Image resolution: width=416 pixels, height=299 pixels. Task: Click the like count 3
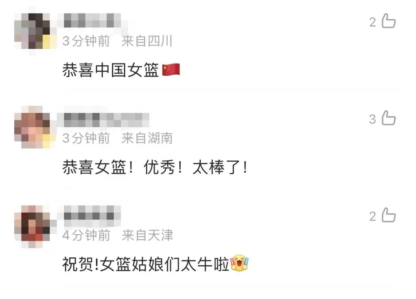pyautogui.click(x=372, y=119)
